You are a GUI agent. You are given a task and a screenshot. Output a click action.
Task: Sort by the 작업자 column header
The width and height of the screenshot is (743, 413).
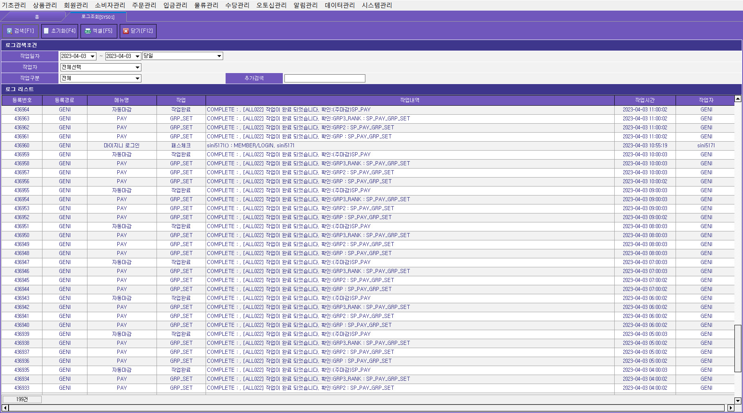point(706,100)
